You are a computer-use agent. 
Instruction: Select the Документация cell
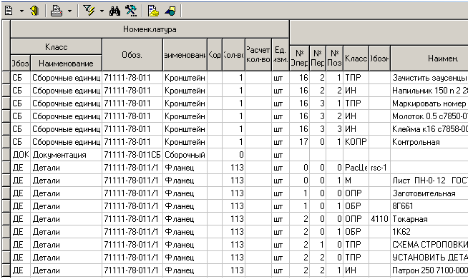click(66, 155)
